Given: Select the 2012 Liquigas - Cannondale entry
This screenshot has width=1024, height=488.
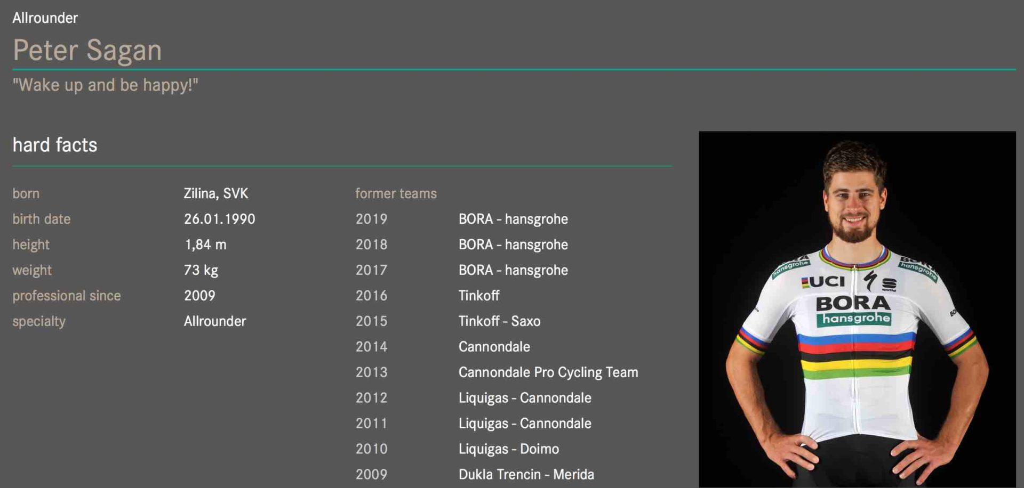Looking at the screenshot, I should pos(524,398).
